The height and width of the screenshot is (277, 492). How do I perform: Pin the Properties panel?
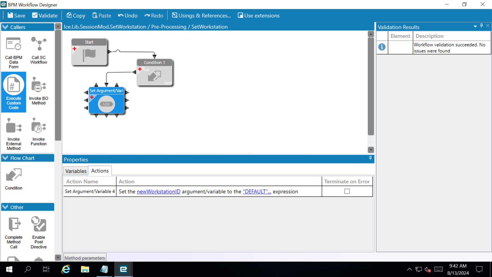pos(370,158)
